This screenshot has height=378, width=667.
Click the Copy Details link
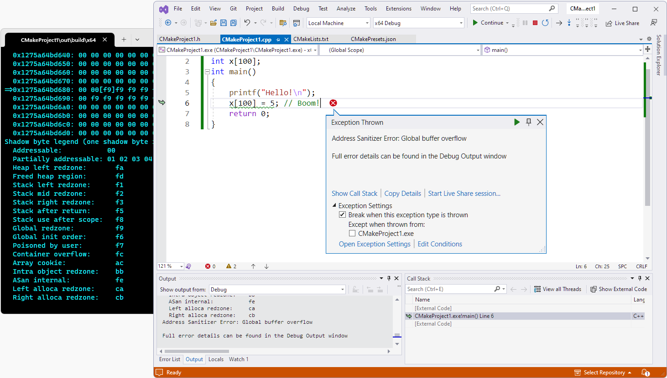click(x=402, y=194)
